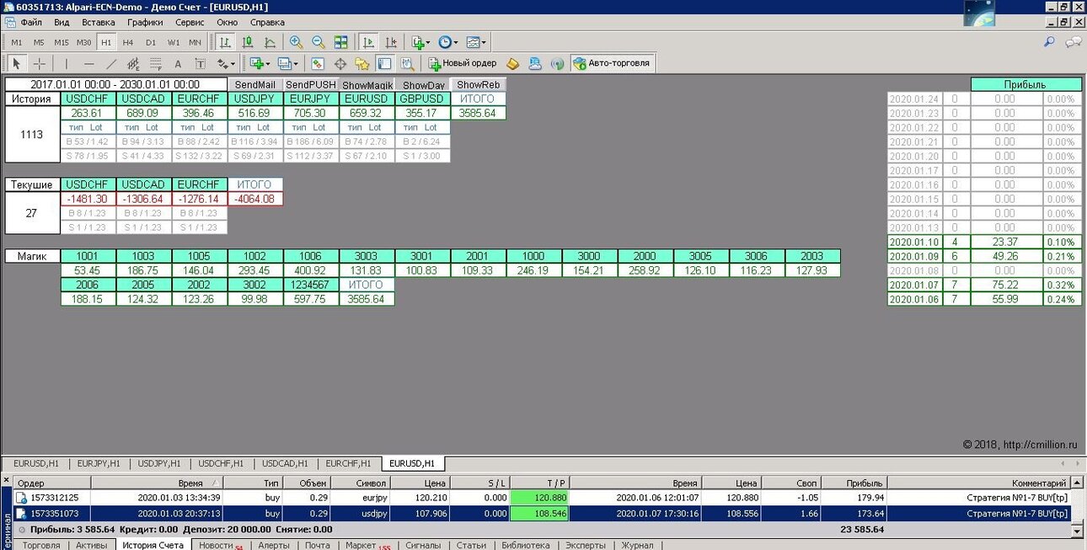
Task: Open the new chart dropdown
Action: pos(260,63)
